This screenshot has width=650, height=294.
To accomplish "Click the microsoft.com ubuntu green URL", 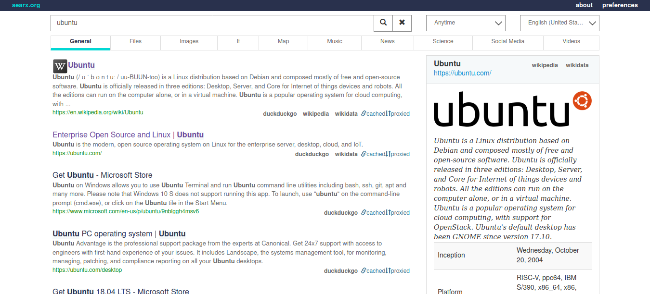I will 126,211.
